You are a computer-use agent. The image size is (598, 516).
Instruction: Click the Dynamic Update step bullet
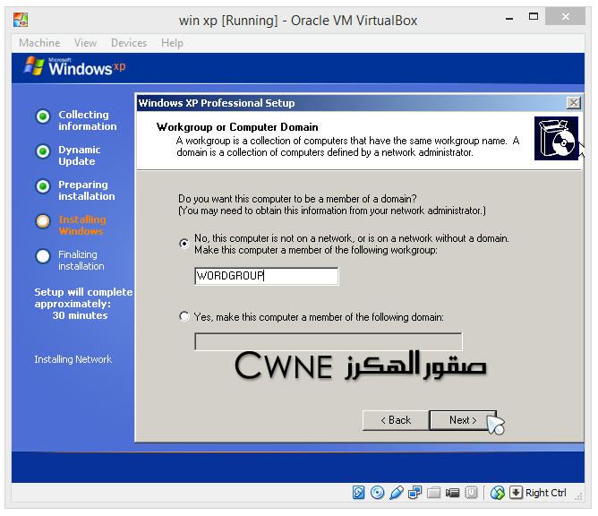point(43,151)
